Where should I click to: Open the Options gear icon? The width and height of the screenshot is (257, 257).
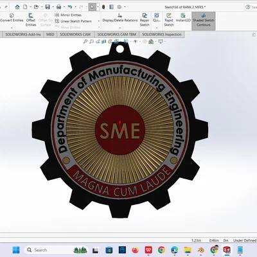click(x=120, y=7)
